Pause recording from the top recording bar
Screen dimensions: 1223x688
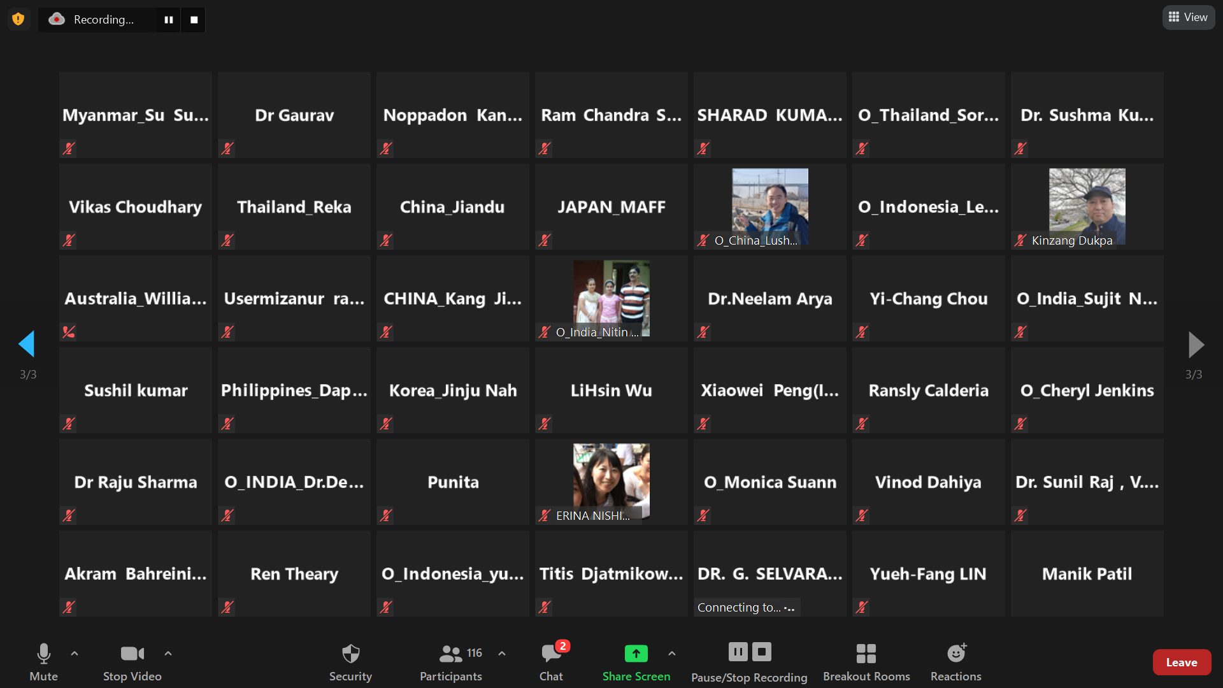(168, 20)
